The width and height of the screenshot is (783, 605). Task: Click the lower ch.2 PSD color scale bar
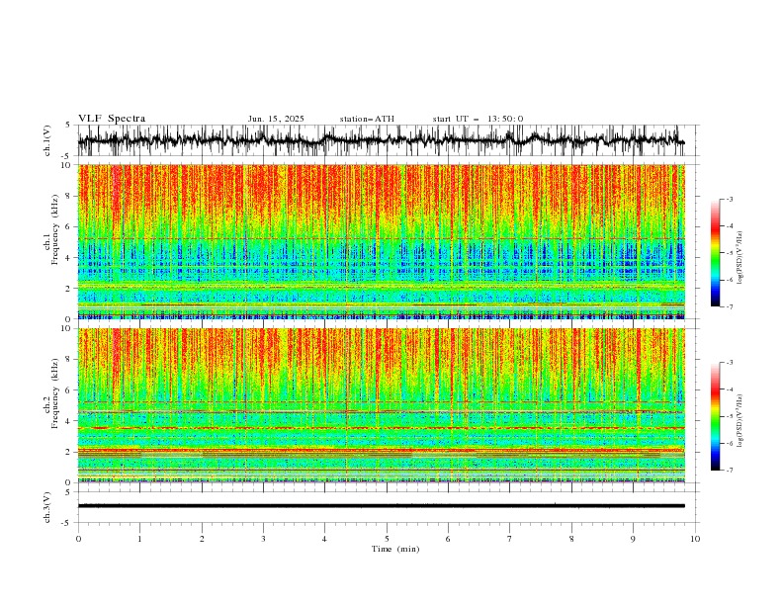[715, 416]
